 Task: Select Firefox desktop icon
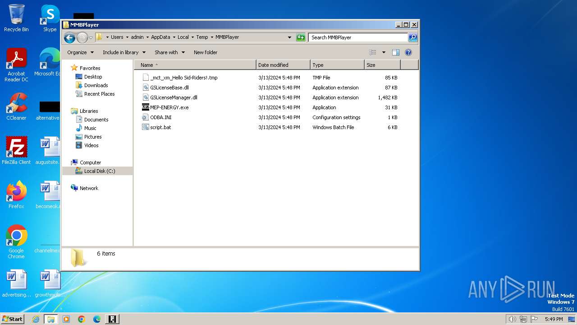pyautogui.click(x=16, y=195)
